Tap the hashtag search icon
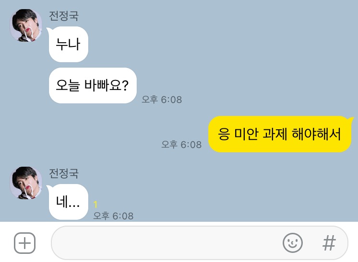The image size is (358, 262). coord(329,243)
